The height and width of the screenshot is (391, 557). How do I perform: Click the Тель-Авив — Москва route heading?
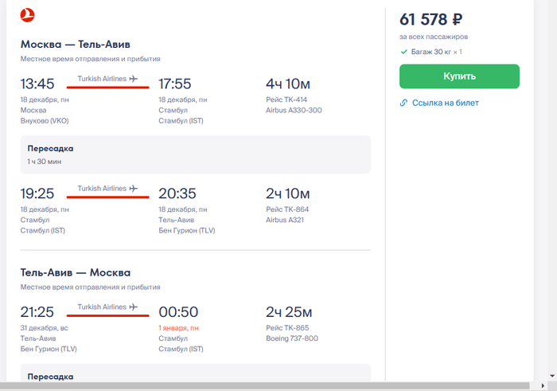pyautogui.click(x=75, y=272)
